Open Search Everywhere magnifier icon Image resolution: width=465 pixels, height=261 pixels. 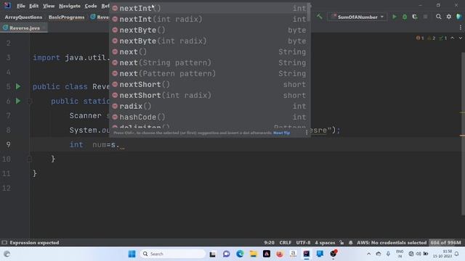click(x=438, y=17)
